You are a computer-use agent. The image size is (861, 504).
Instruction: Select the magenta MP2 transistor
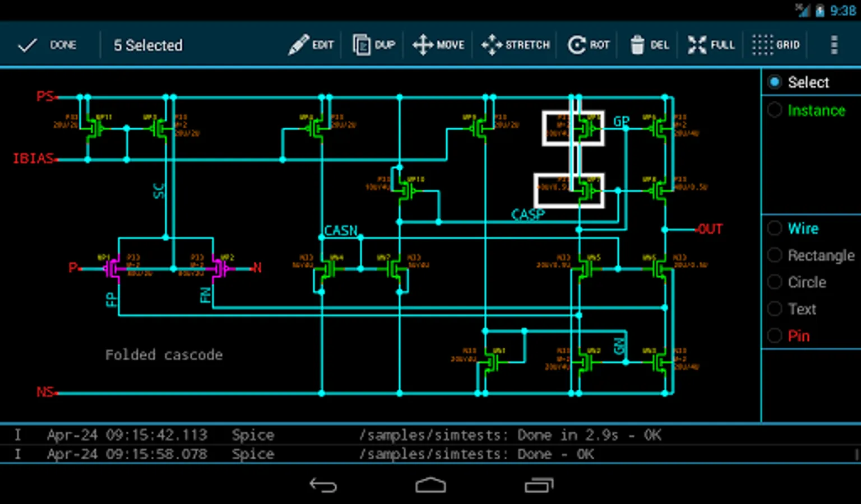tap(221, 269)
